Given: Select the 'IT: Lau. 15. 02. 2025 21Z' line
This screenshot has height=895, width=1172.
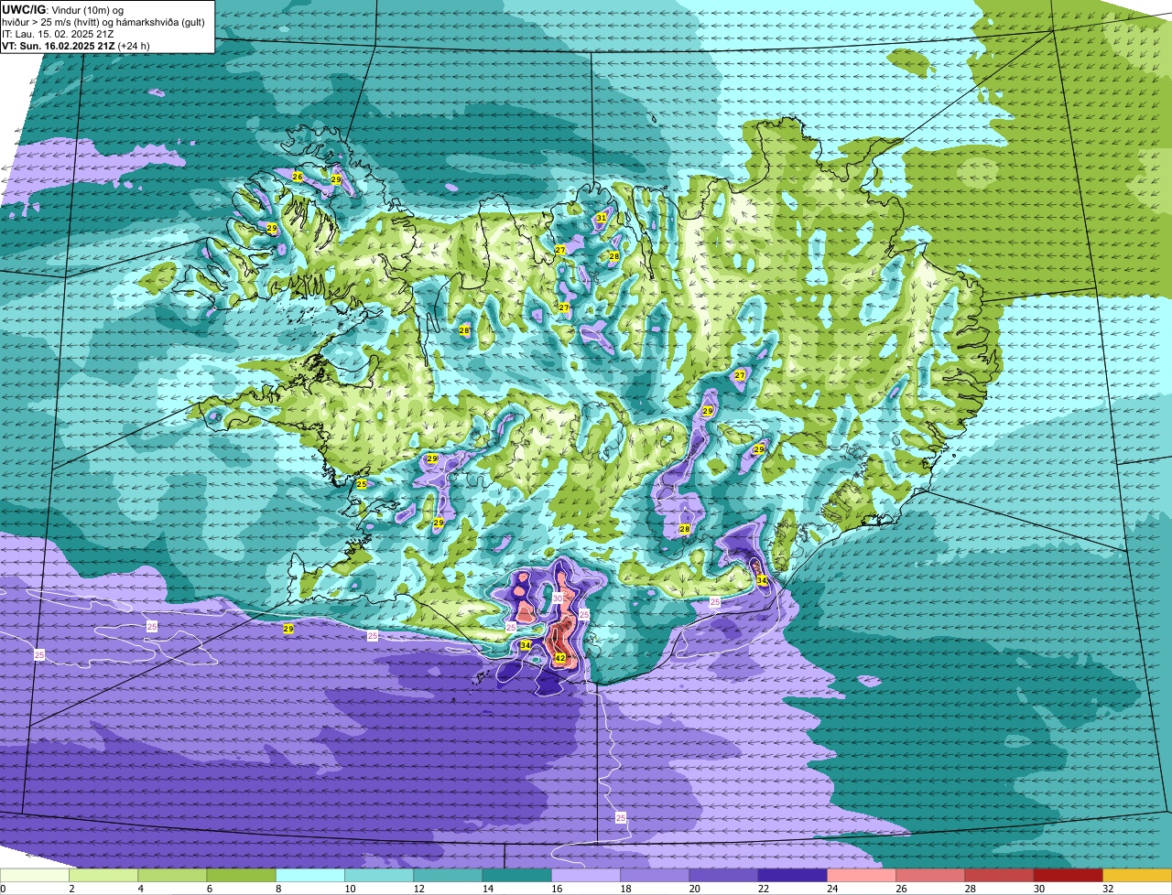Looking at the screenshot, I should [58, 33].
